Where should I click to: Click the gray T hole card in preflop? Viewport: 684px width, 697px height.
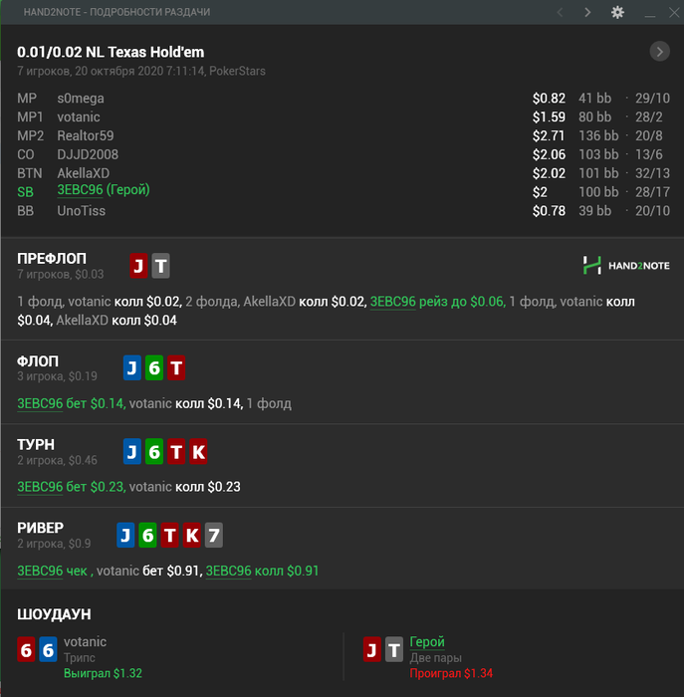point(161,266)
